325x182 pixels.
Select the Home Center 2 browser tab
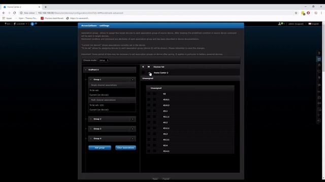click(21, 7)
